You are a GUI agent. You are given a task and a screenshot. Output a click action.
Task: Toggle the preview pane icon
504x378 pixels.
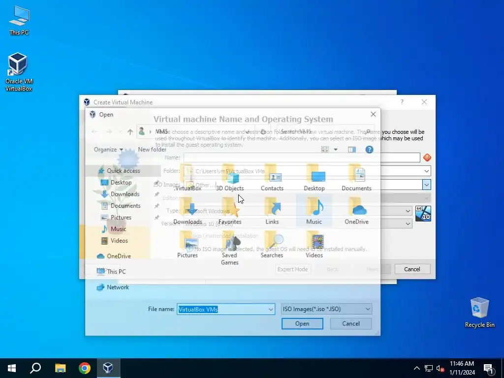coord(352,150)
